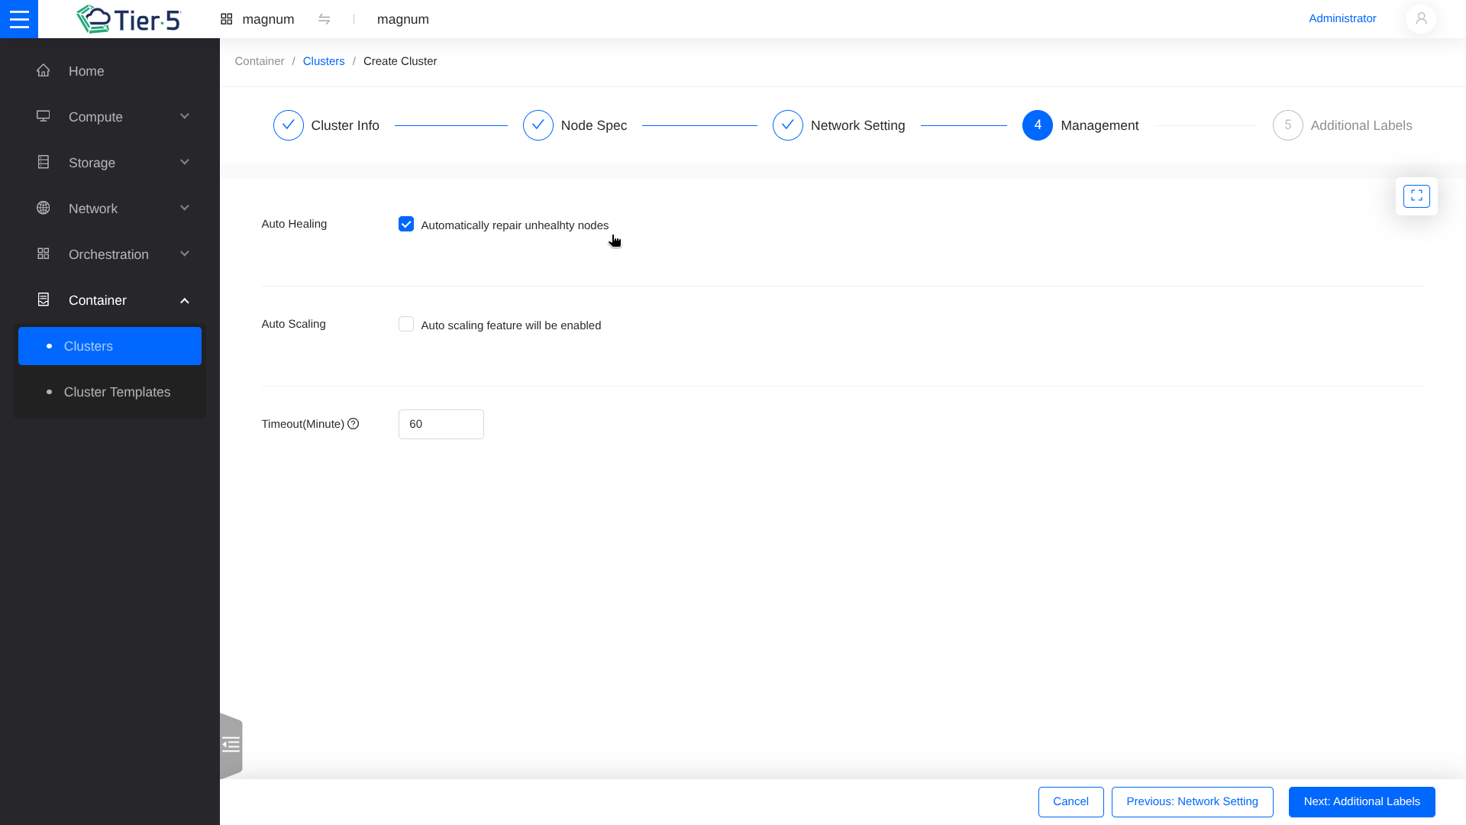Click the Timeout minute input field
Screen dimensions: 1466x825
pyautogui.click(x=441, y=424)
